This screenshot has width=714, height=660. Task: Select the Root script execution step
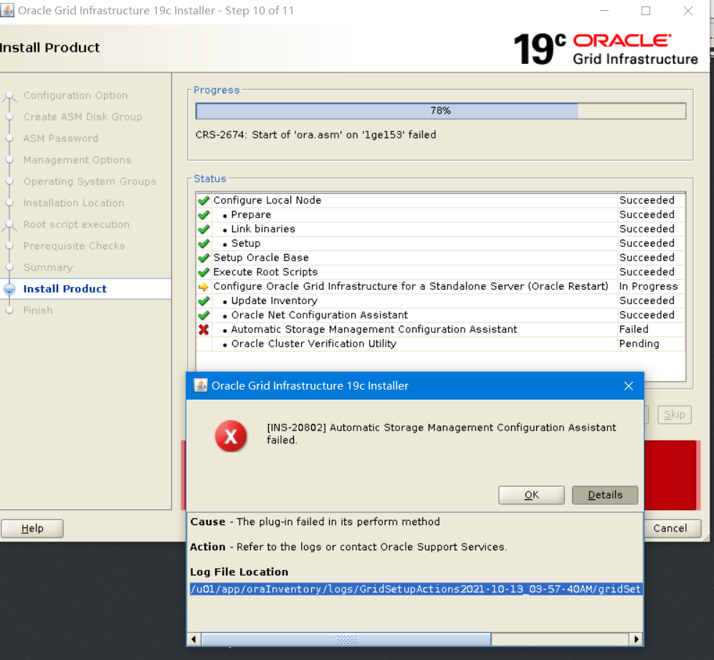pos(76,225)
